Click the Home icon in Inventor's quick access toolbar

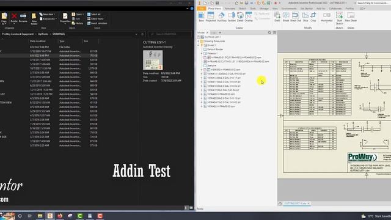(236, 3)
